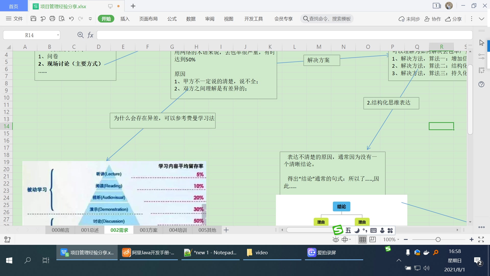Enter full screen view icon
Viewport: 490px width, 276px height.
pyautogui.click(x=481, y=239)
